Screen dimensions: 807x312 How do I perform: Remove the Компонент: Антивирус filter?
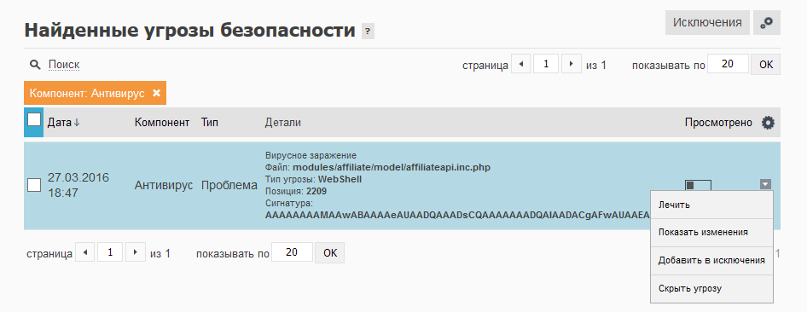click(156, 93)
